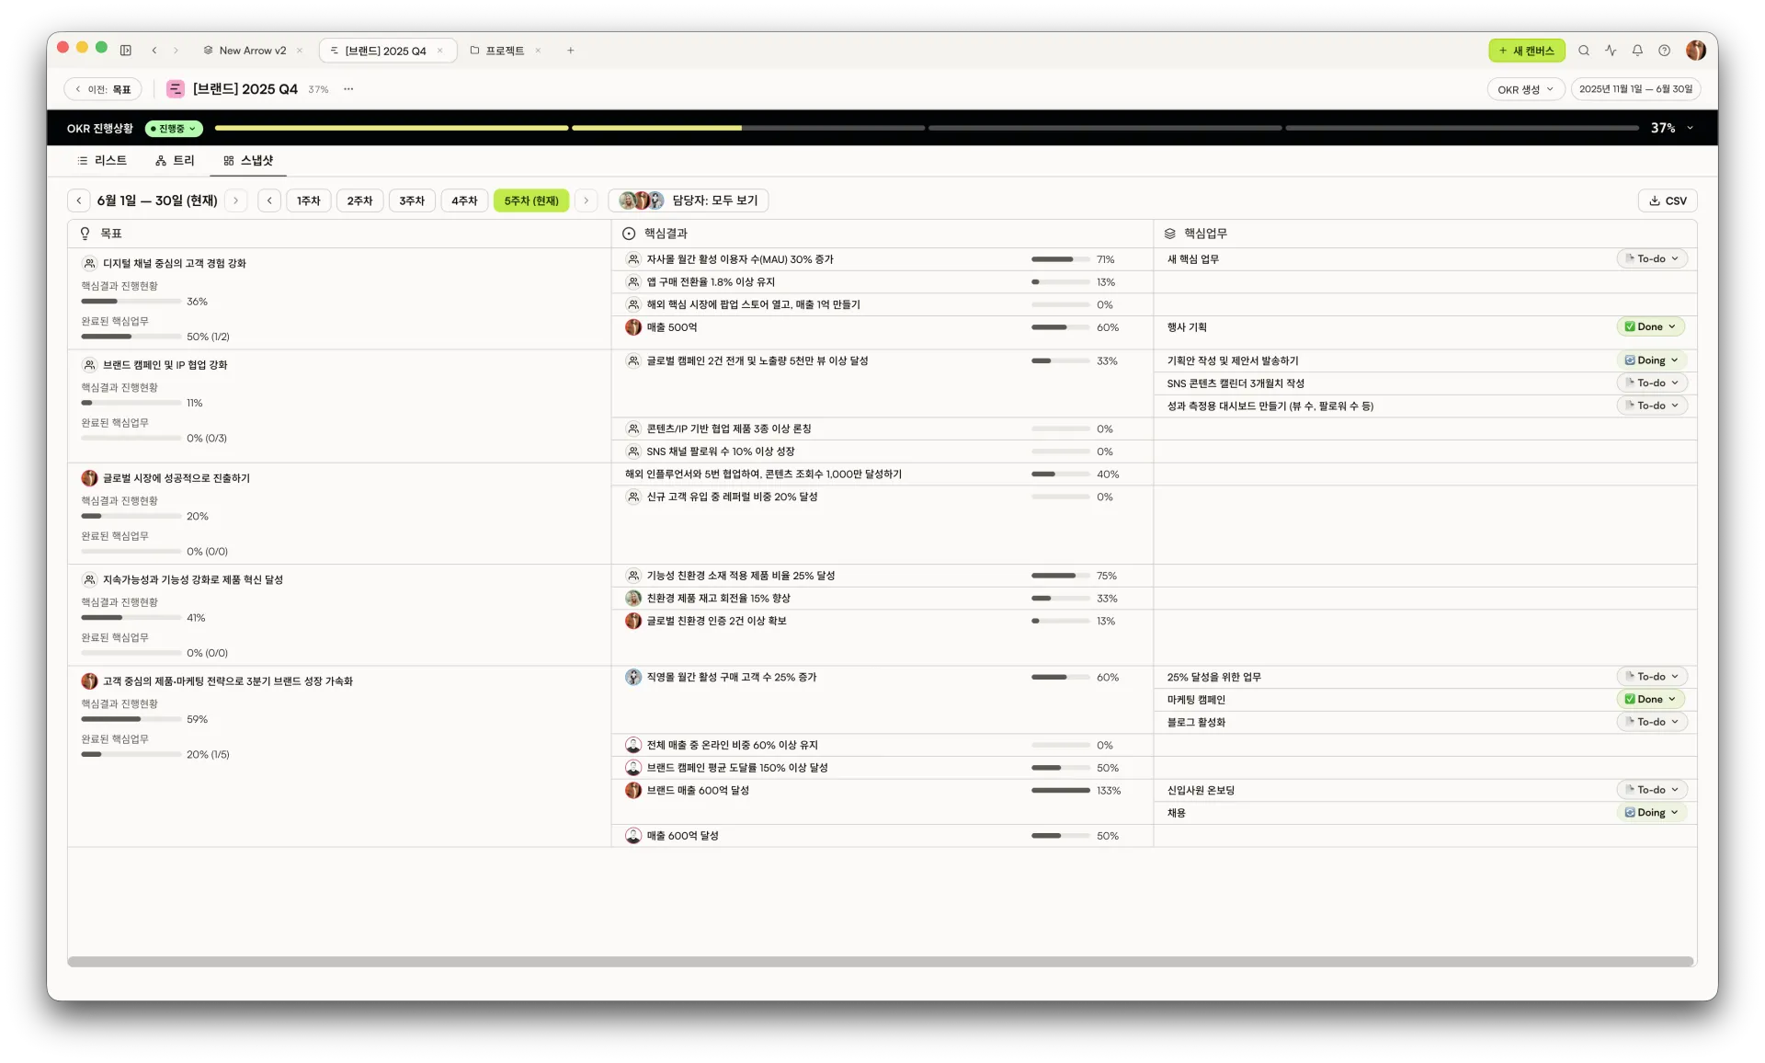Click team icon for 앱 구매 전환율 row

633,282
